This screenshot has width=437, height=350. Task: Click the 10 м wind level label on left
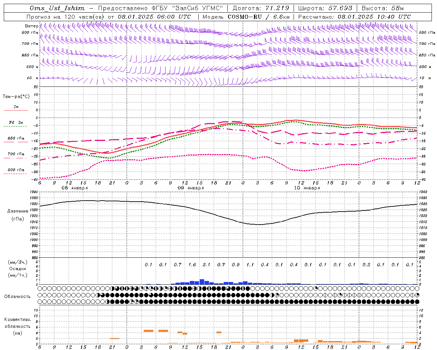(x=32, y=78)
